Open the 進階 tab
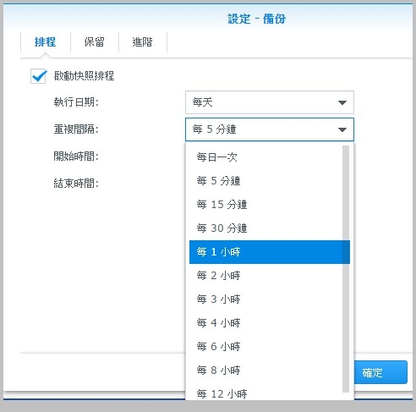This screenshot has width=416, height=412. pos(143,42)
